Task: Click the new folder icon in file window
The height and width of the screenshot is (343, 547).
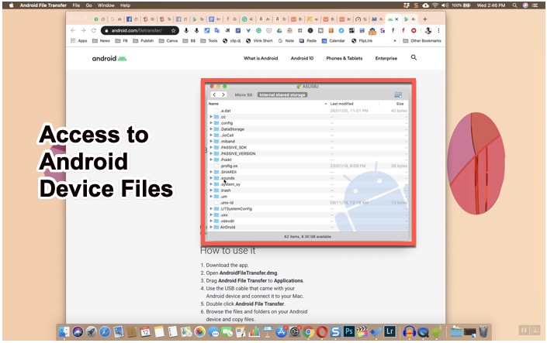Action: click(398, 94)
